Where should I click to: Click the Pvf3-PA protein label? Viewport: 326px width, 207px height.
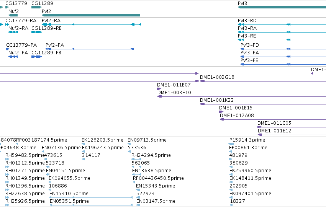point(250,53)
